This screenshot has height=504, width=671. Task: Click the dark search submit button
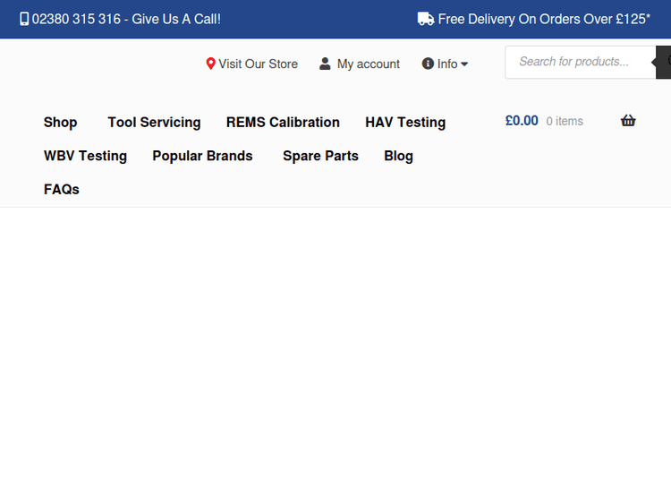[663, 62]
